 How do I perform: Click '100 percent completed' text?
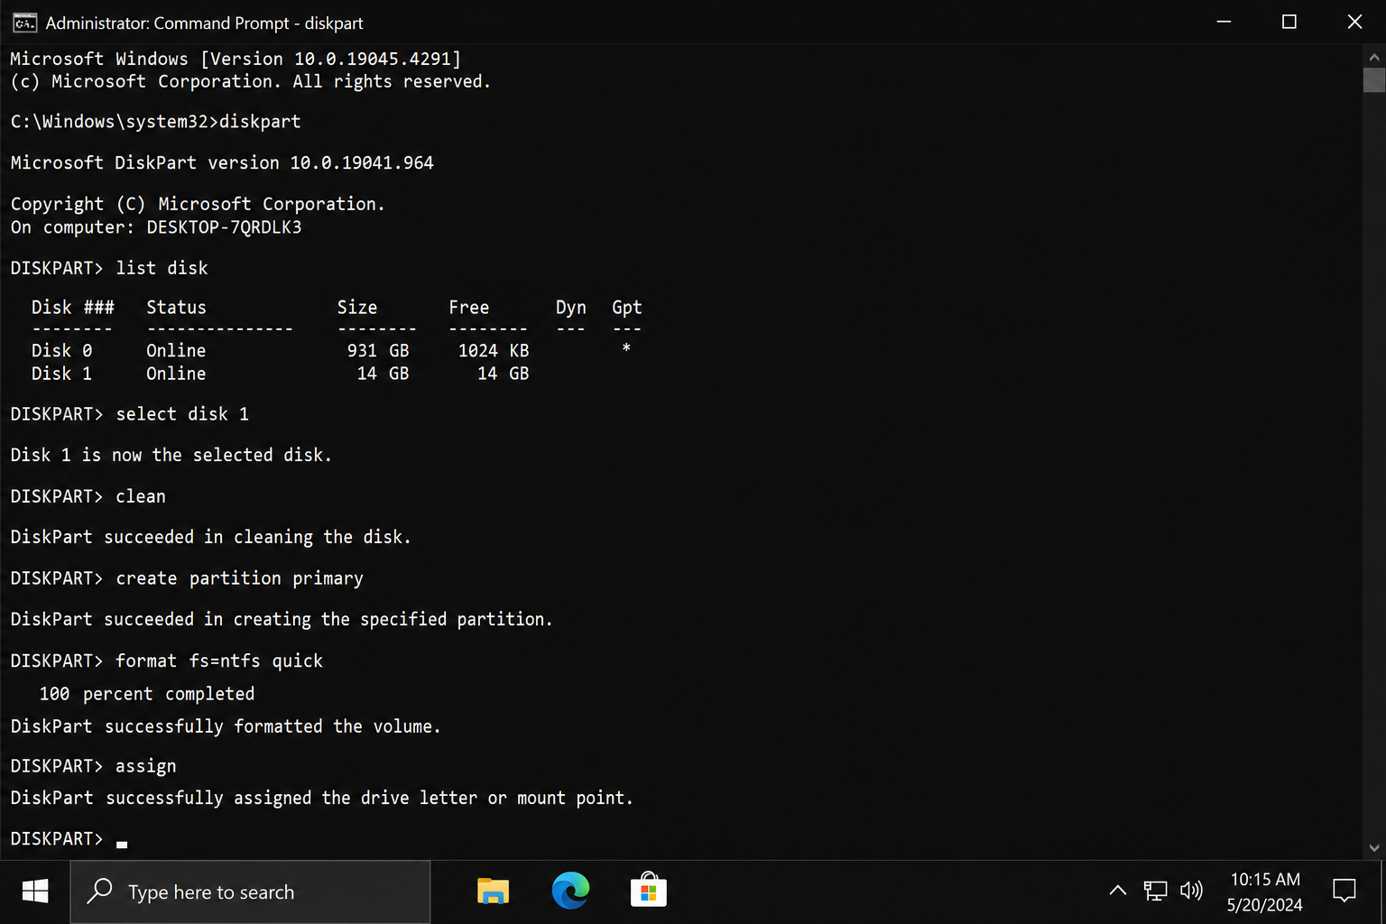point(147,694)
